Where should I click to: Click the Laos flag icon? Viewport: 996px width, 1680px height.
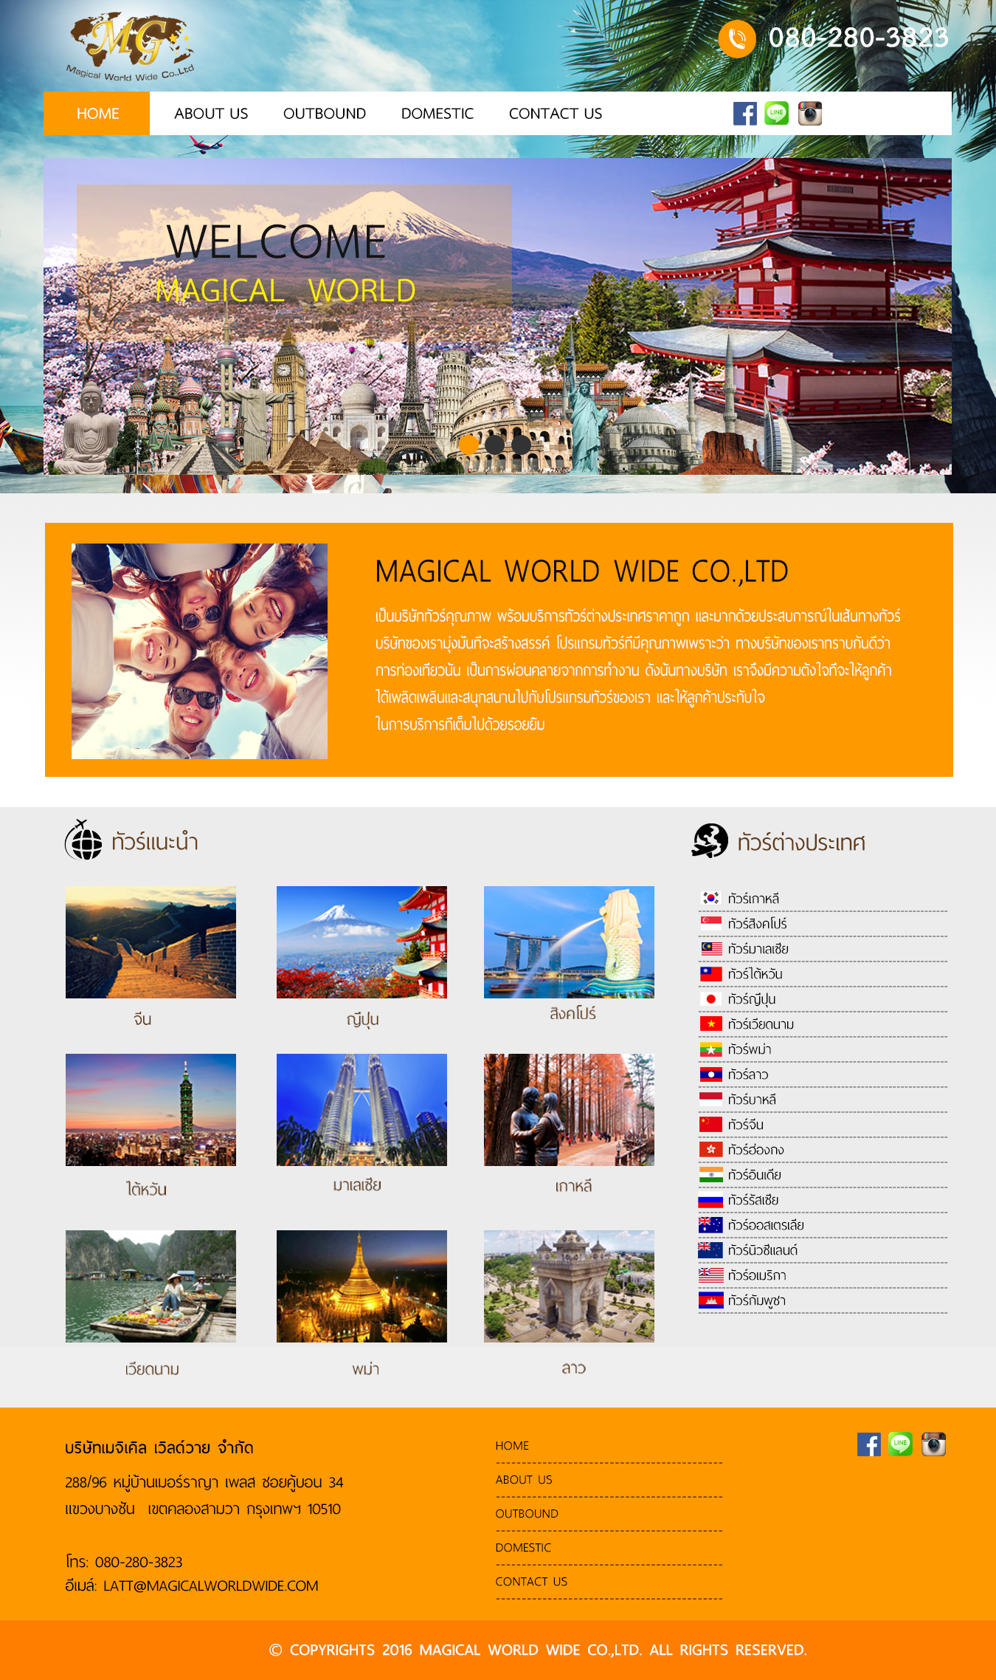[x=710, y=1074]
